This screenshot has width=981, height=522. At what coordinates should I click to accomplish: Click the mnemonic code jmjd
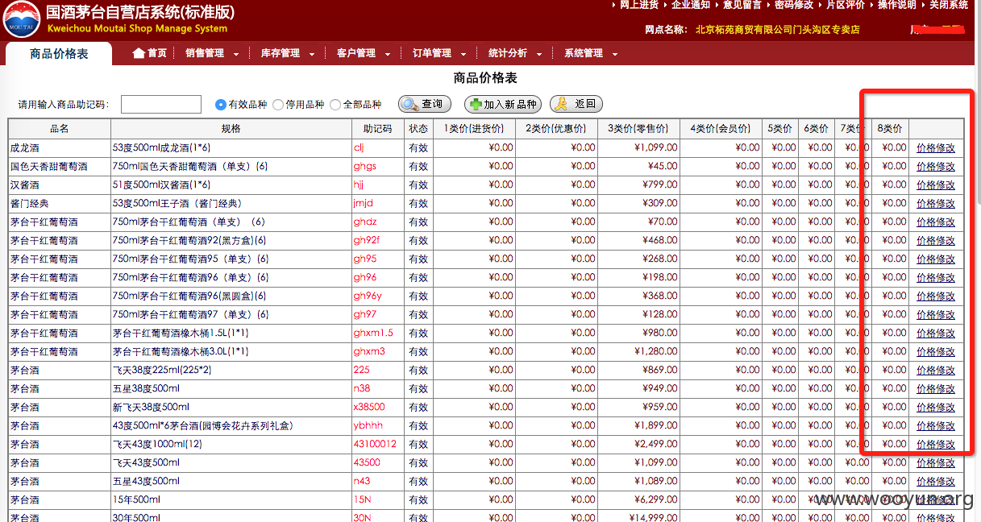click(x=364, y=204)
